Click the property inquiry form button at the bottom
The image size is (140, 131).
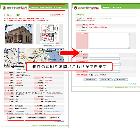click(x=43, y=118)
